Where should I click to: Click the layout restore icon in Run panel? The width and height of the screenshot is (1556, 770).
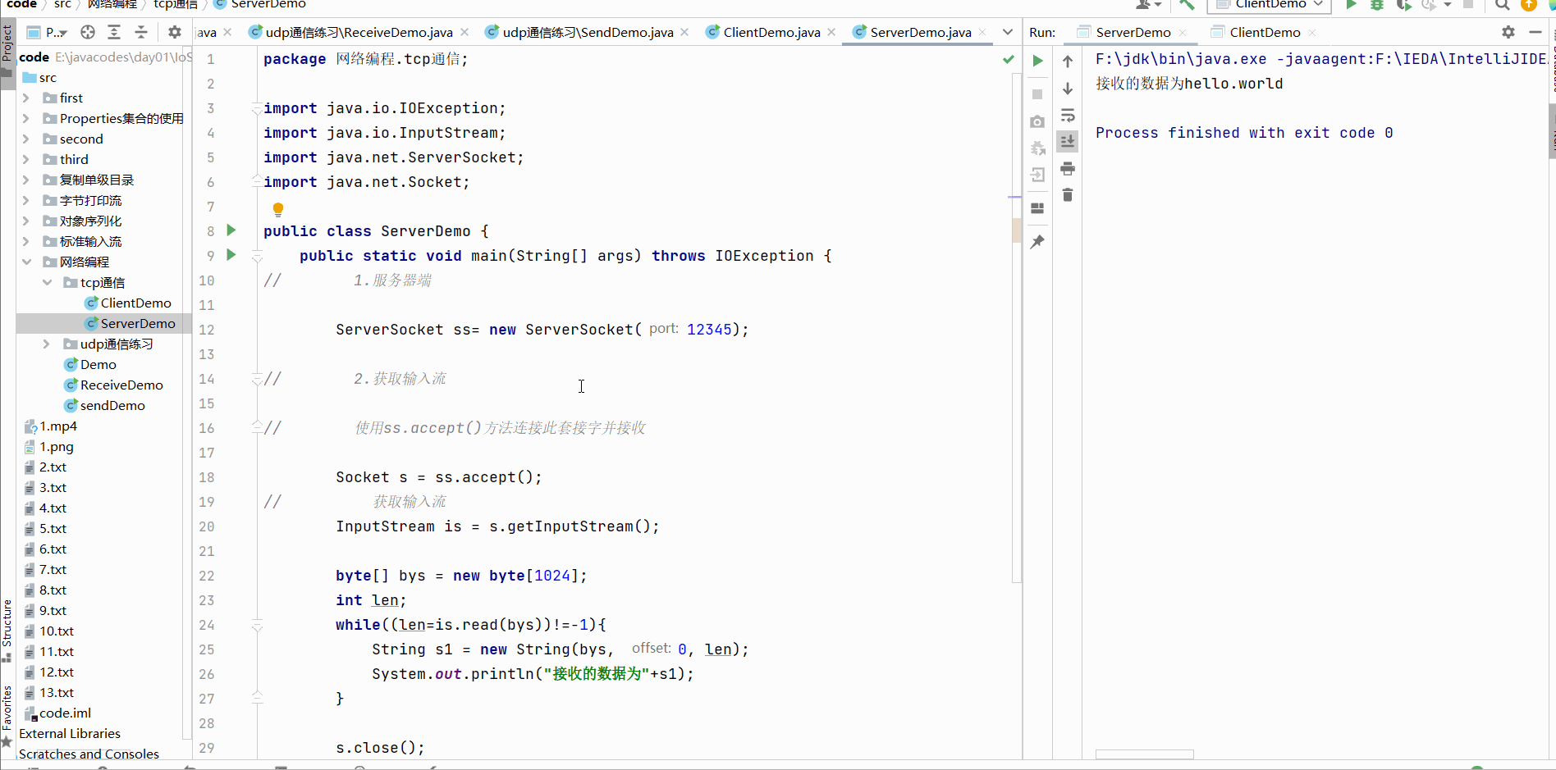click(x=1037, y=208)
